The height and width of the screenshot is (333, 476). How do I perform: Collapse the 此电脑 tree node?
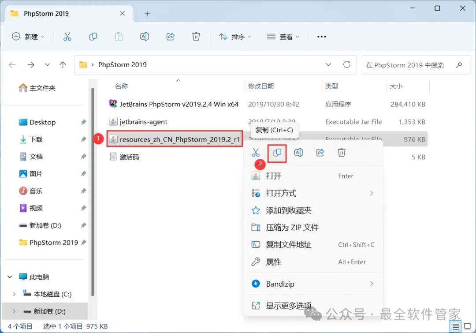point(10,277)
